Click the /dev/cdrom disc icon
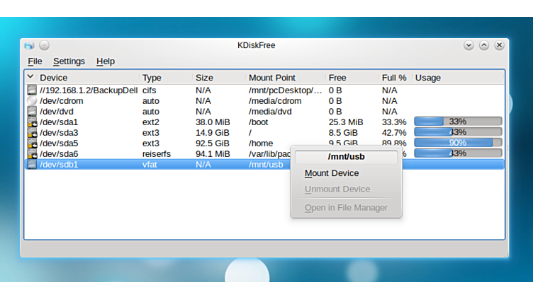533x299 pixels. coord(31,101)
